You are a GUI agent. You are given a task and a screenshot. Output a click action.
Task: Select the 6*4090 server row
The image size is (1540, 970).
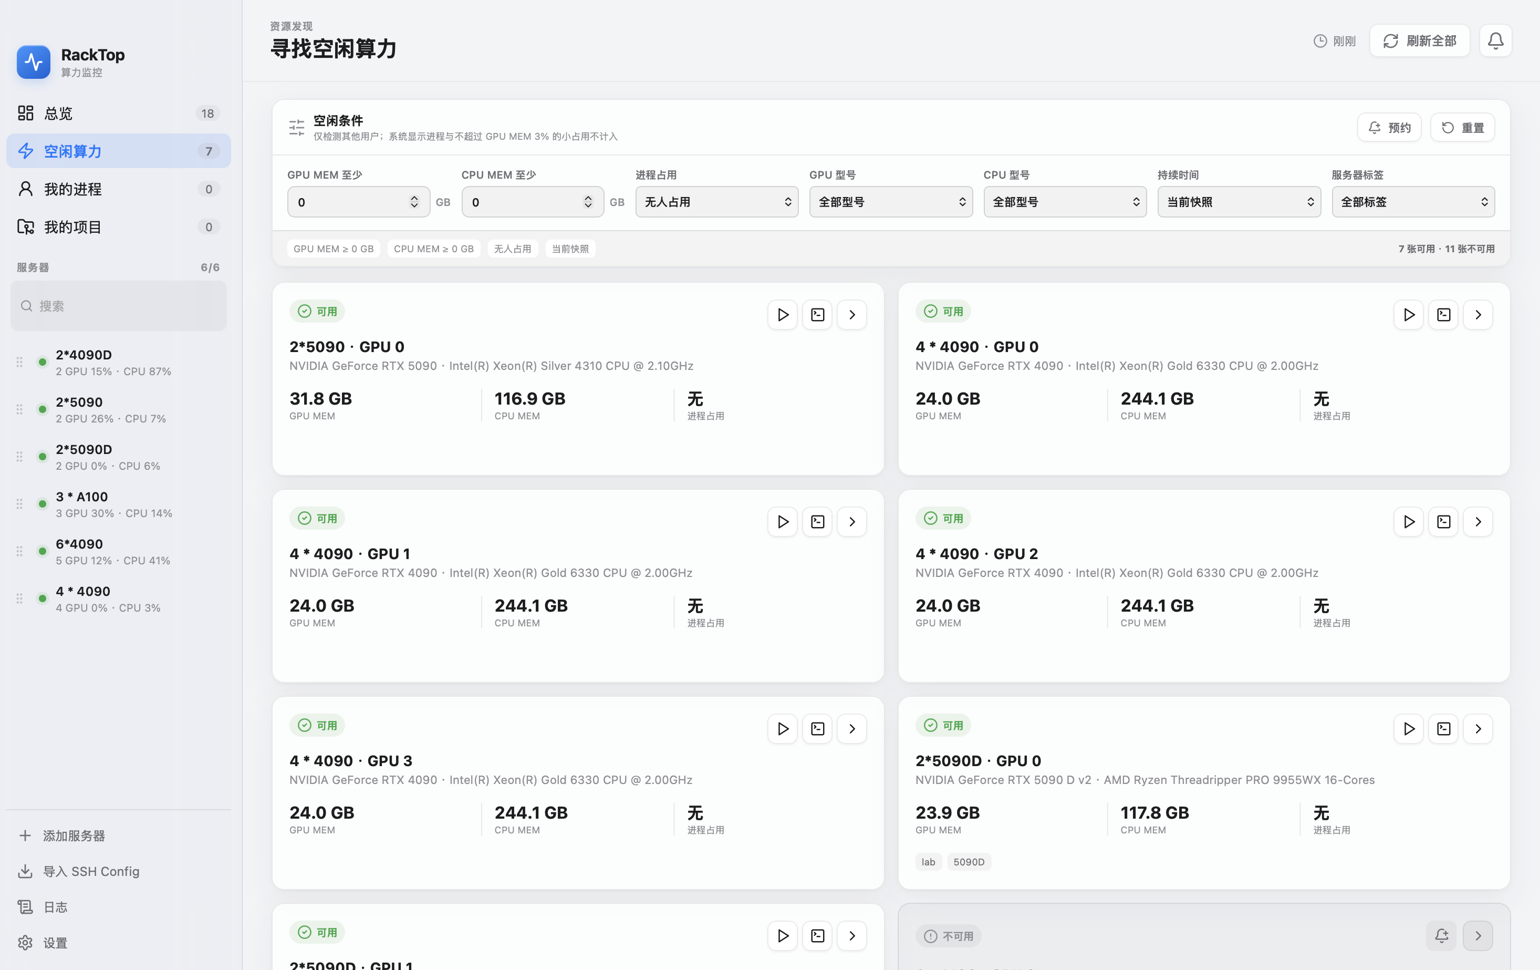pos(118,552)
